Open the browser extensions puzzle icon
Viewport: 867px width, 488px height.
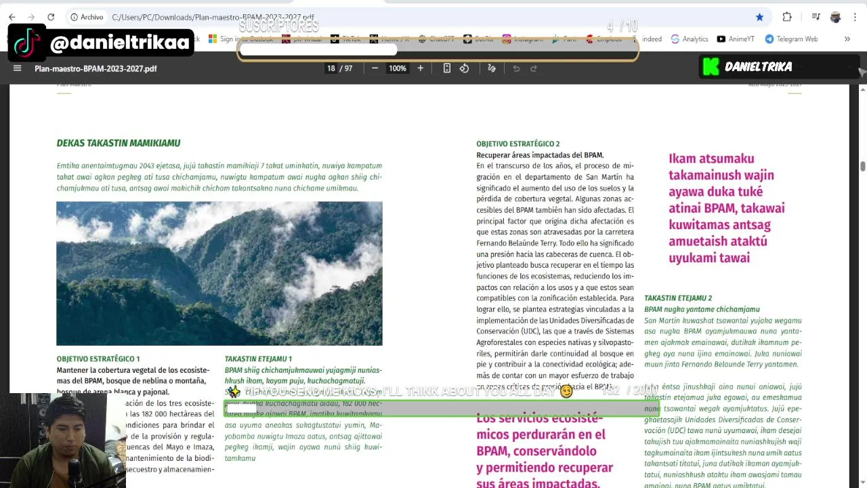[787, 17]
